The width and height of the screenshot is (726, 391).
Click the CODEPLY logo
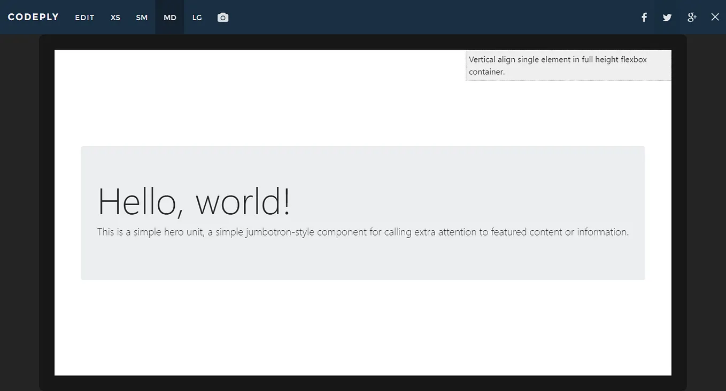[33, 16]
